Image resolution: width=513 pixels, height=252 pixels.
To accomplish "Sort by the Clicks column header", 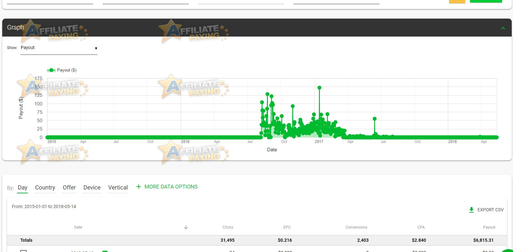I will click(228, 227).
